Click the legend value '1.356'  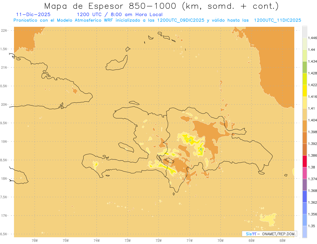click(313, 214)
